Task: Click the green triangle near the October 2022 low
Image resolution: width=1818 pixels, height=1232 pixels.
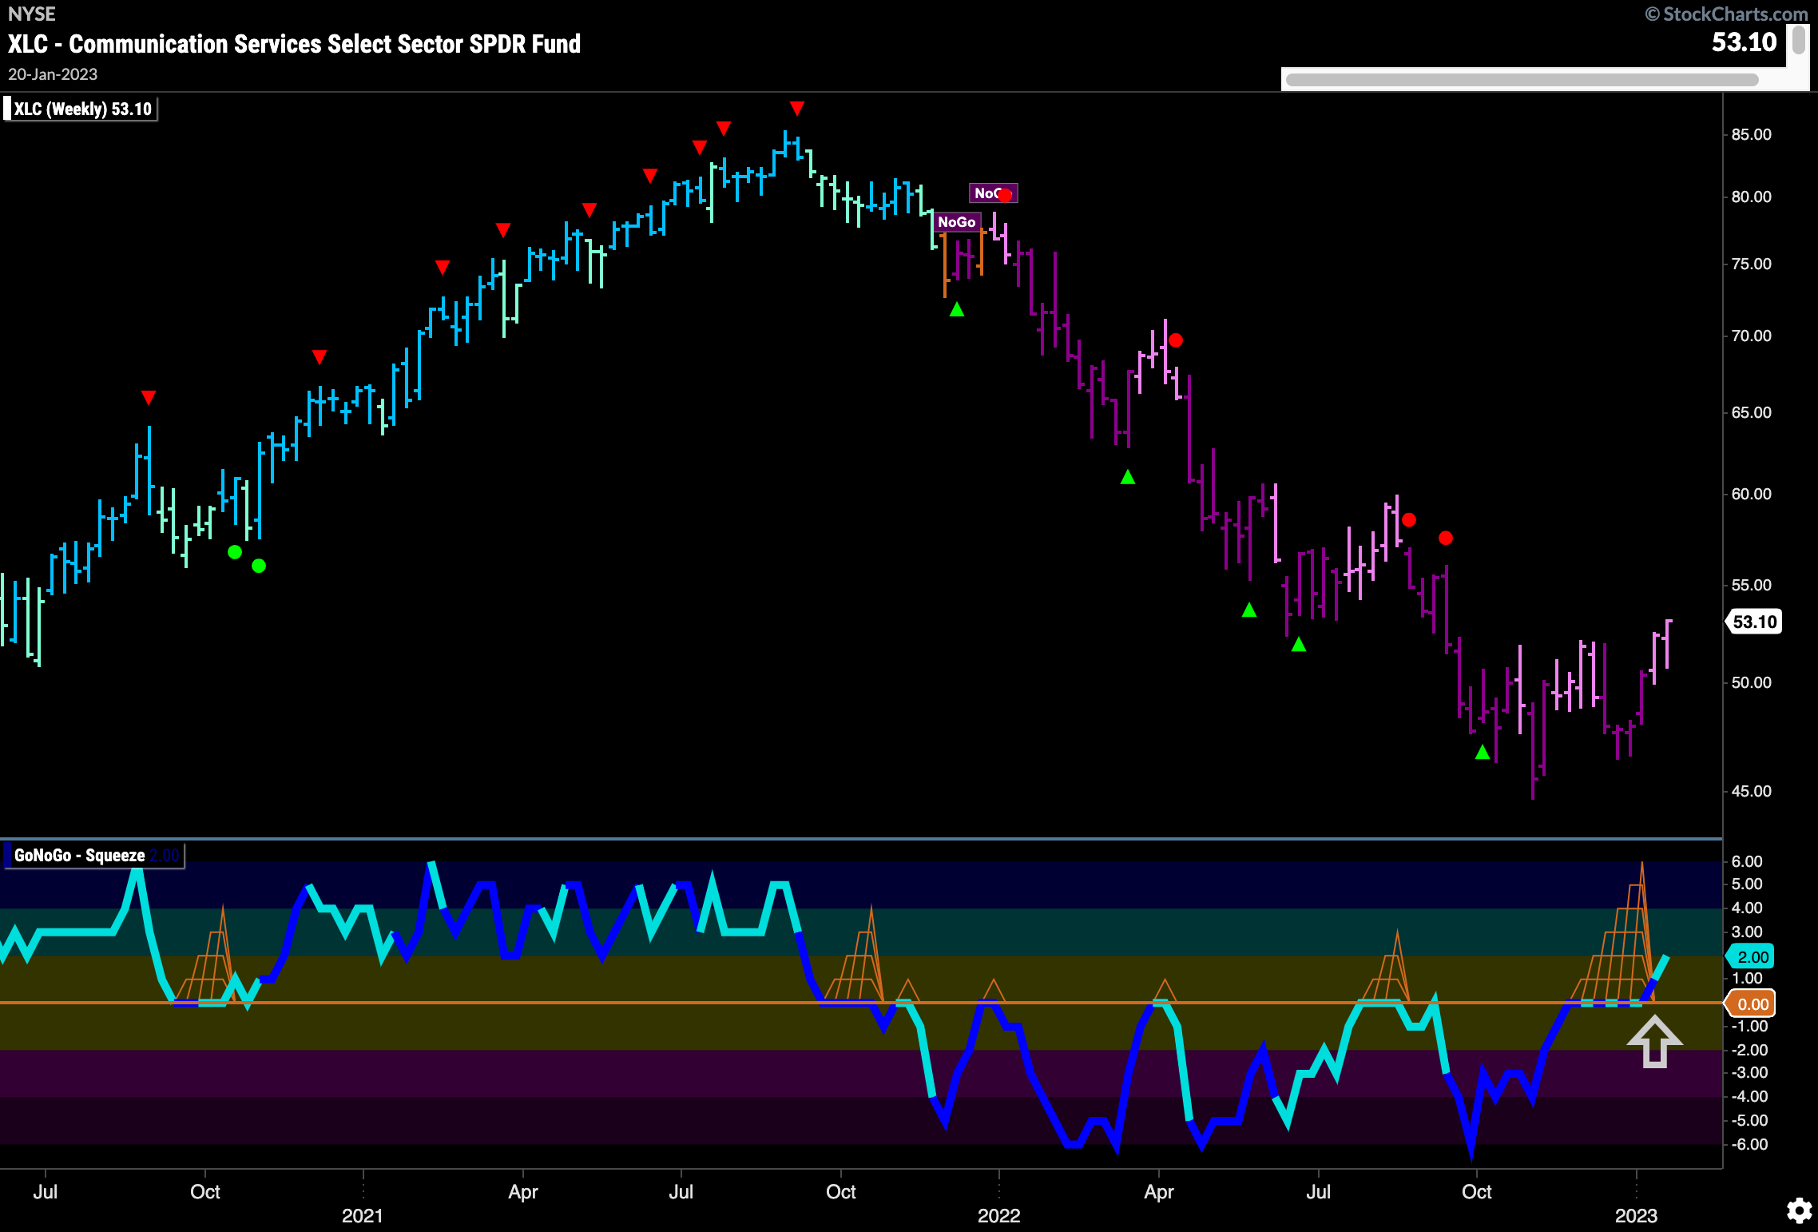Action: (x=1483, y=752)
